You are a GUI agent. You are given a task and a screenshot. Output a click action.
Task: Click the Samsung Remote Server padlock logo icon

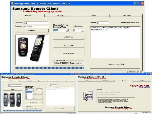click(88, 96)
